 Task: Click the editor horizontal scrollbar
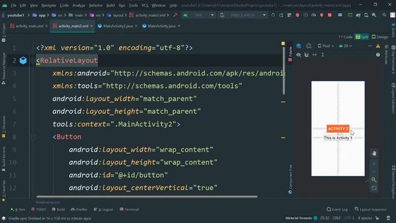point(147,196)
